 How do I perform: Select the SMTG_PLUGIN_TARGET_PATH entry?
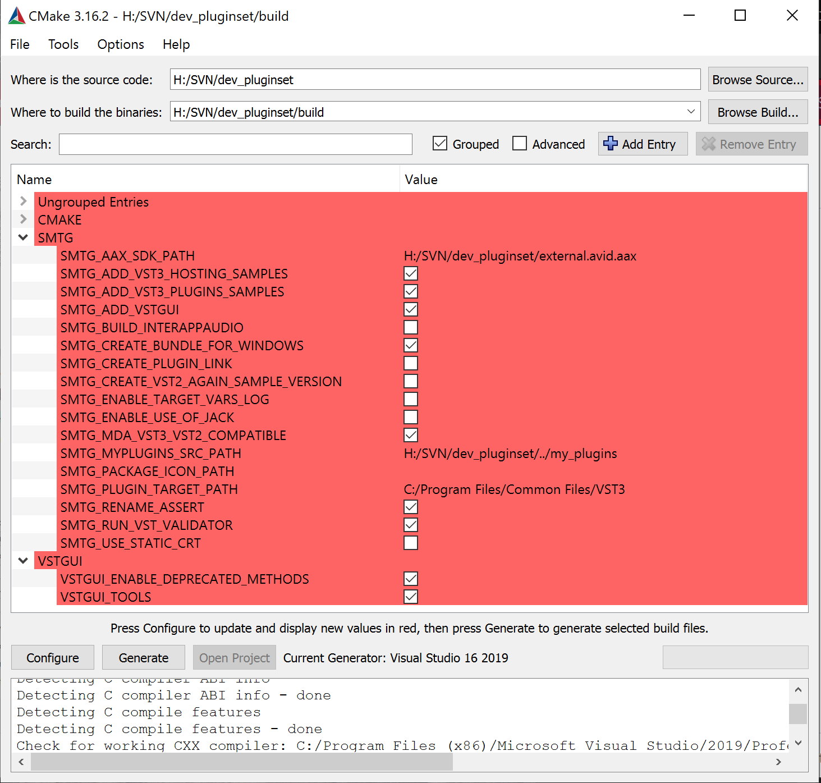coord(149,489)
